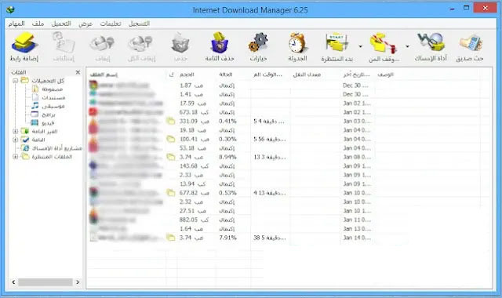Click the red file icon in 673.18 row
The height and width of the screenshot is (298, 502).
(x=93, y=111)
